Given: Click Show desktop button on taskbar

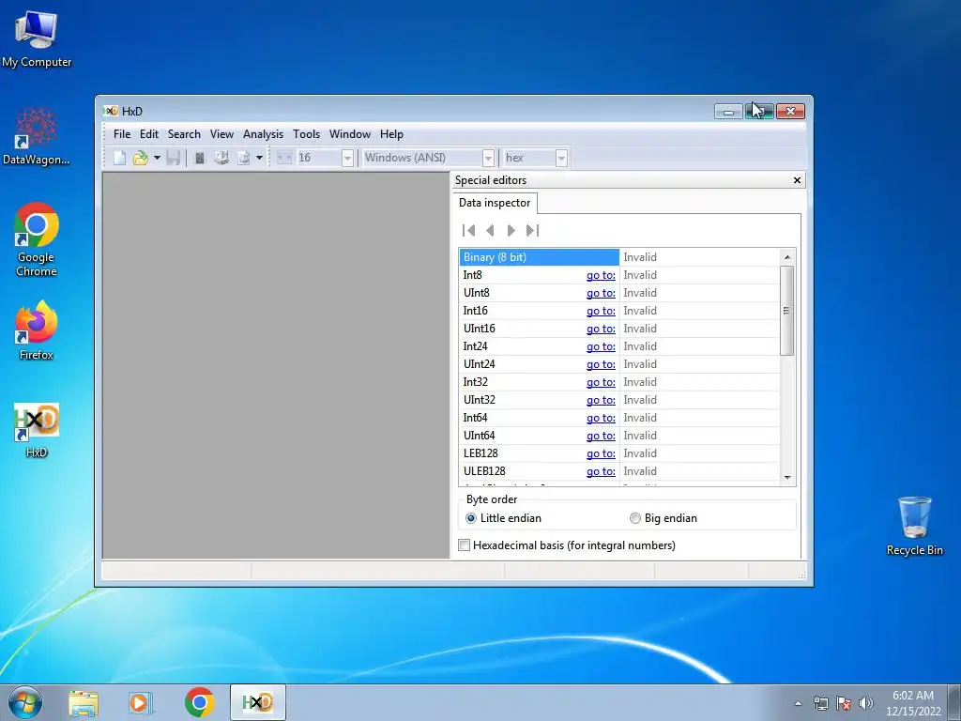Looking at the screenshot, I should point(955,702).
